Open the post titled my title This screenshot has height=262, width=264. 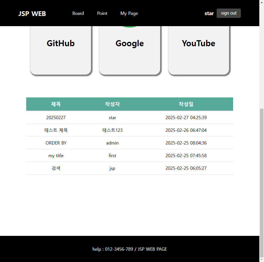coord(56,156)
